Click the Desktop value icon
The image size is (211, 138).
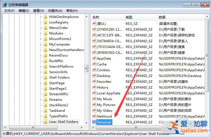click(x=94, y=76)
